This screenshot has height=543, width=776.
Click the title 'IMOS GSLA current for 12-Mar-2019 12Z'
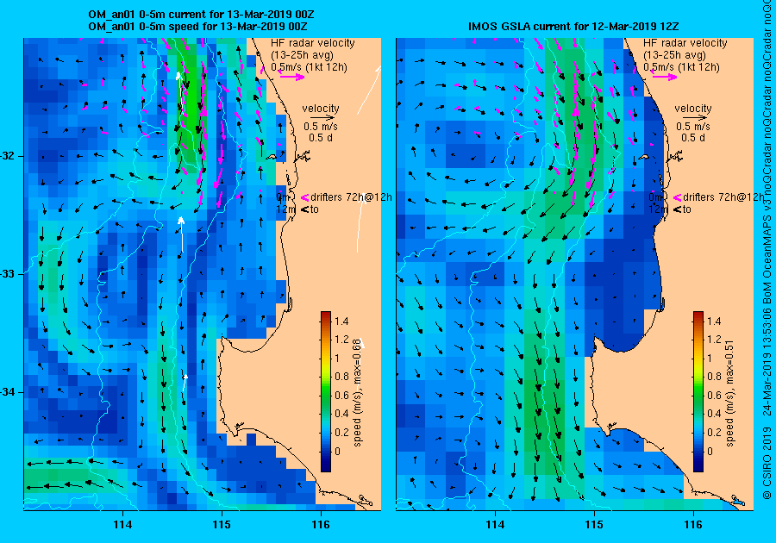coord(574,26)
